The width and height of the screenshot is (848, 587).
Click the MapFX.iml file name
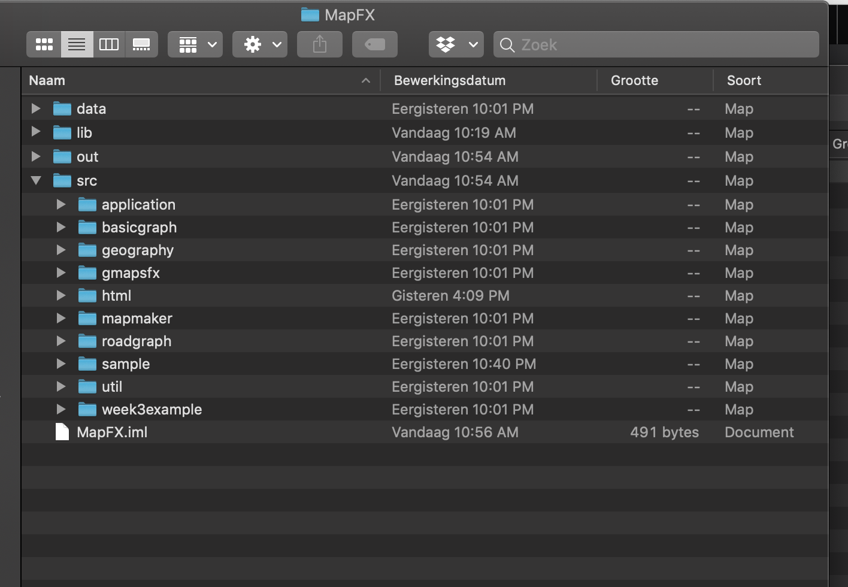click(x=112, y=432)
